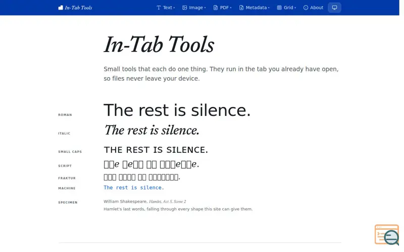
Task: Click the SMALL CAPS label
Action: [x=70, y=152]
